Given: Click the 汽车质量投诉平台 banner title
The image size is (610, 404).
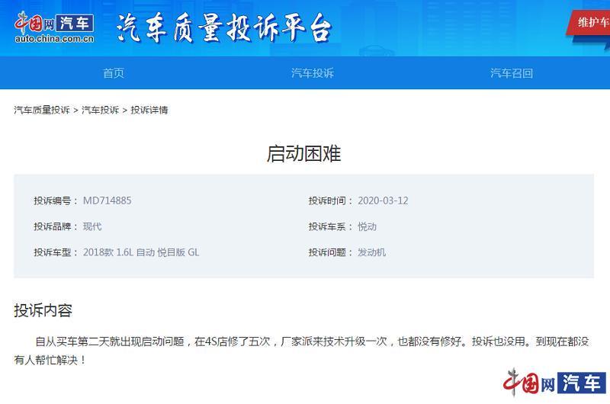Looking at the screenshot, I should click(x=223, y=28).
